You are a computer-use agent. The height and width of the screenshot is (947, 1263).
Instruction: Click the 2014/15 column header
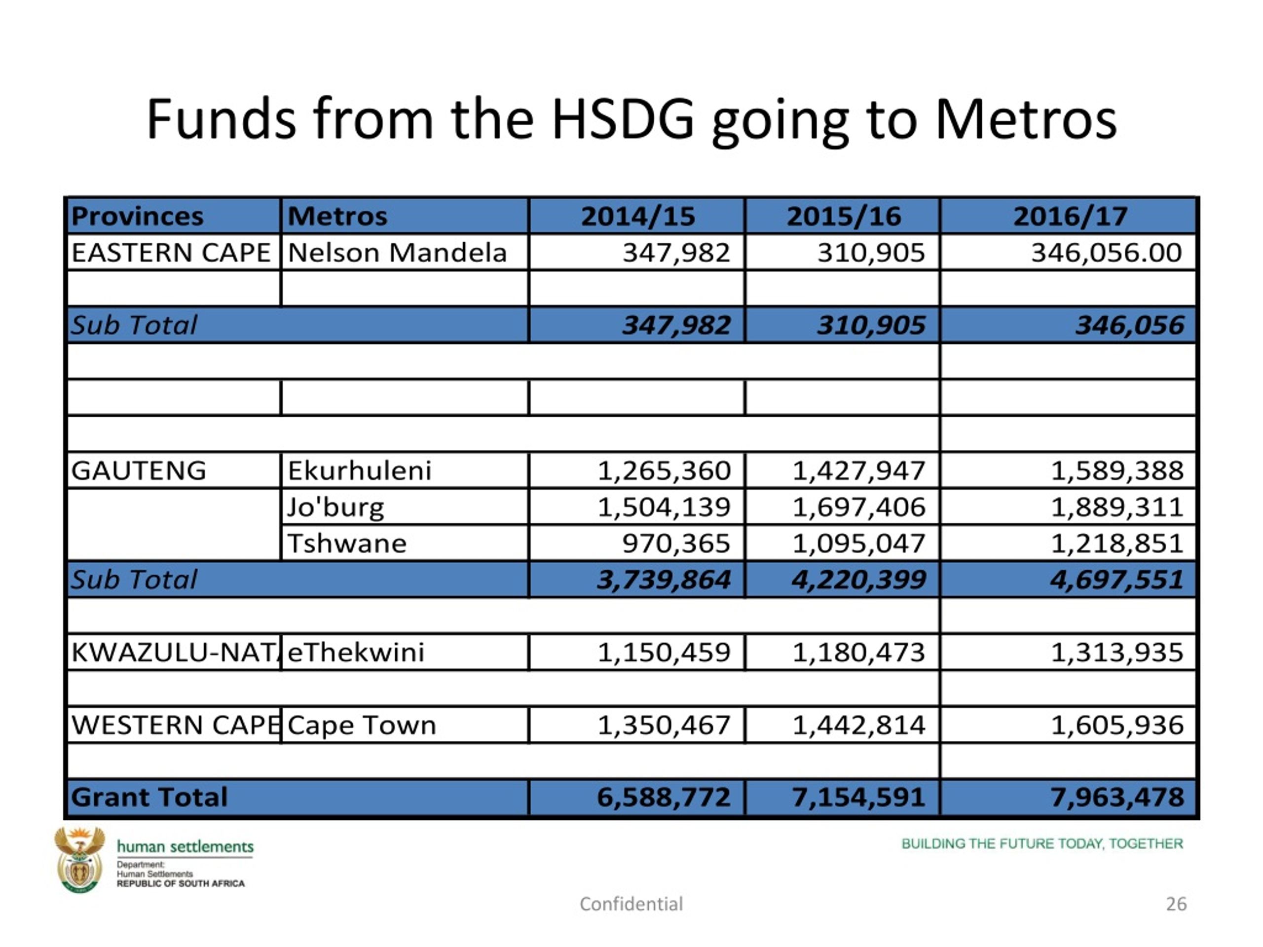click(637, 216)
